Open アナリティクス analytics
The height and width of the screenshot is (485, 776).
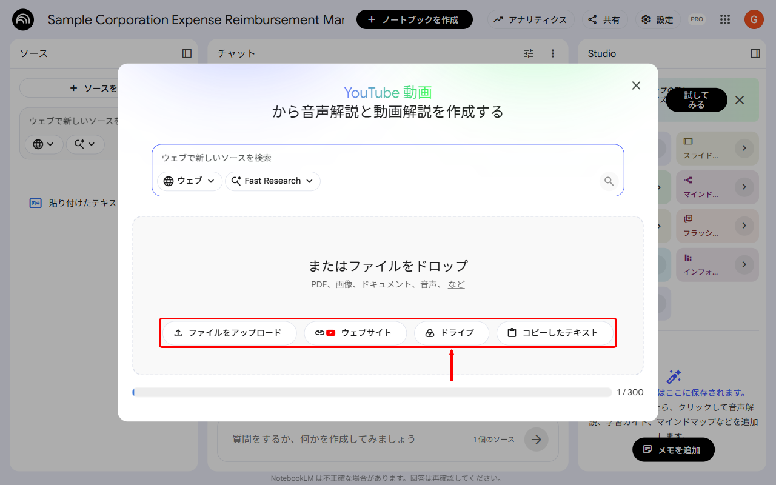point(530,19)
